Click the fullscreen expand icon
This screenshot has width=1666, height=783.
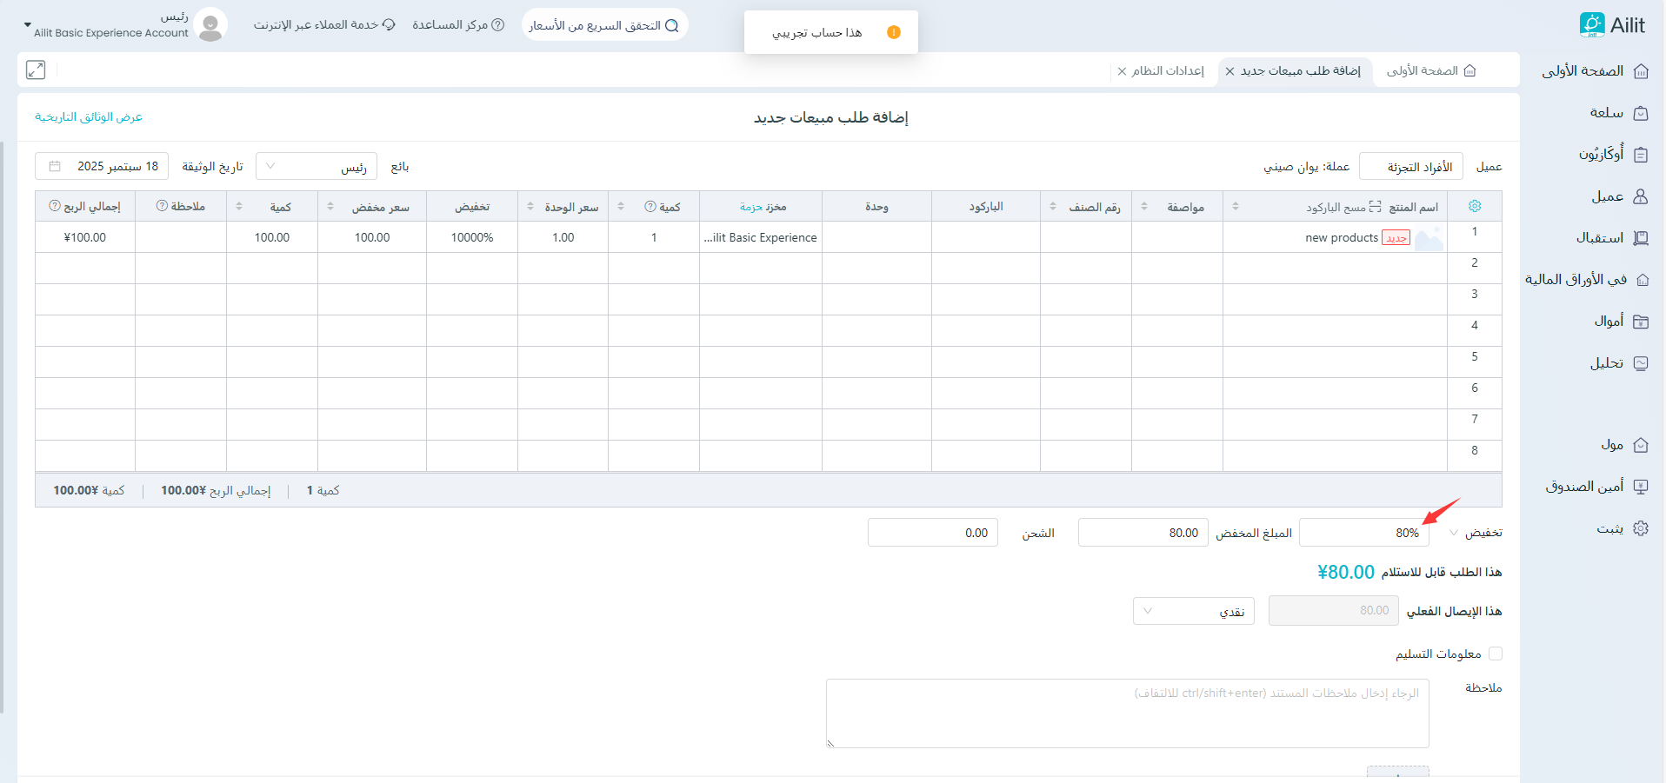click(36, 70)
